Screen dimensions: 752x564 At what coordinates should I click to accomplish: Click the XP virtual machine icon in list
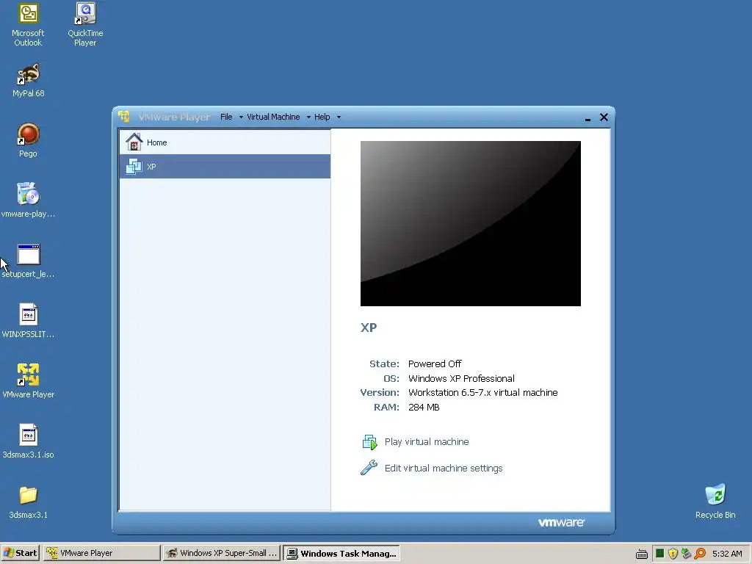134,167
